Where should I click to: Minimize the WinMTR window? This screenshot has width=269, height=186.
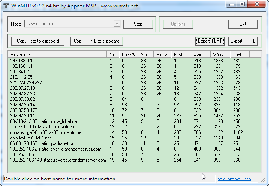click(x=232, y=4)
